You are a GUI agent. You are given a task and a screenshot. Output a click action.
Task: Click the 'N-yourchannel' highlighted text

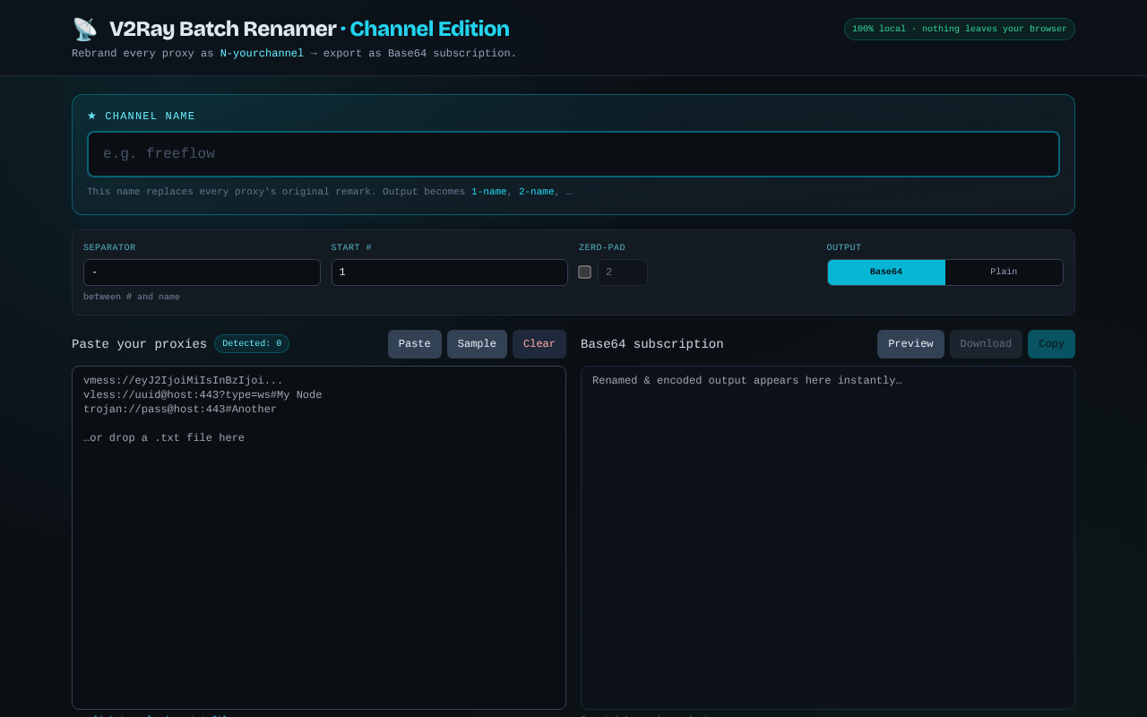point(262,54)
